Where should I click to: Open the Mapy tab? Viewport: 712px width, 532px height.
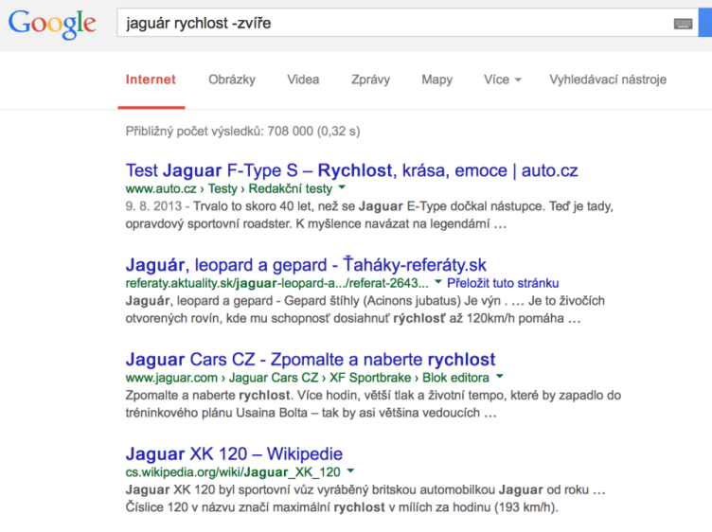point(436,80)
